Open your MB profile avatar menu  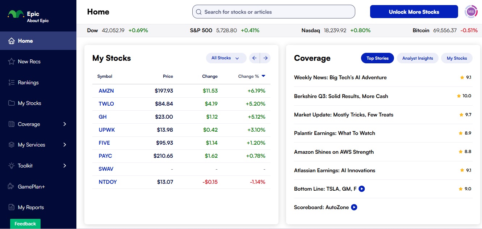[471, 12]
